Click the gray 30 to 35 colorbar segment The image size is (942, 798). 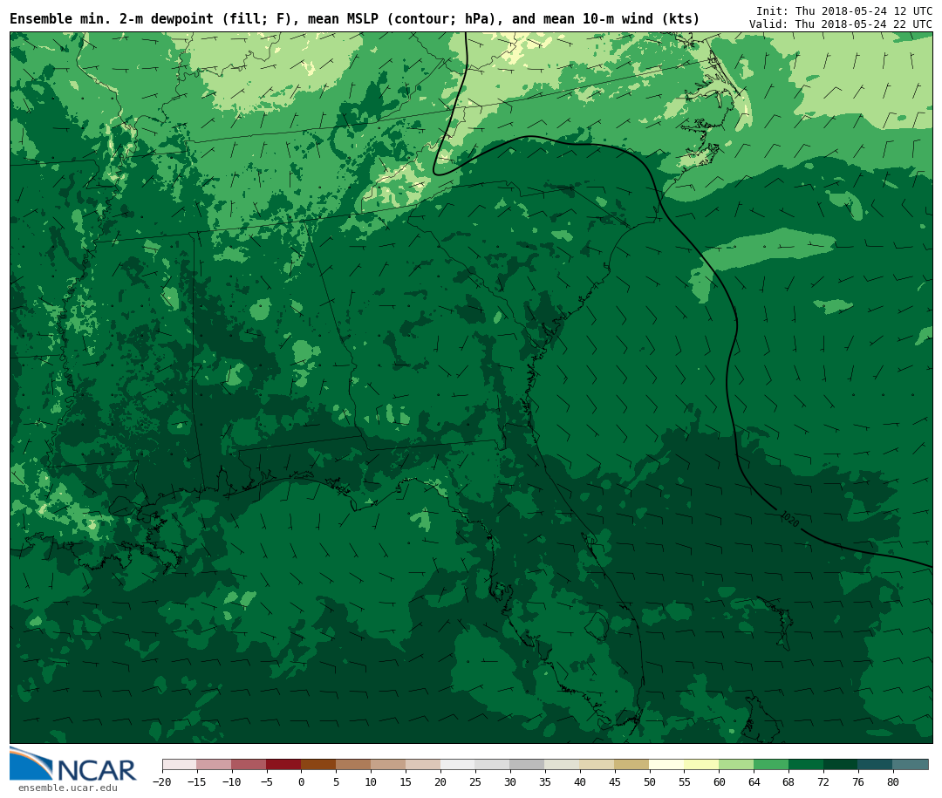527,764
